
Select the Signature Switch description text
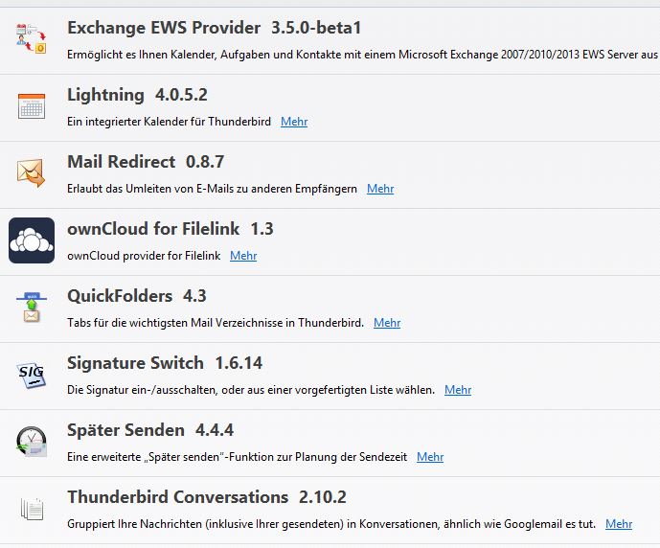click(251, 390)
